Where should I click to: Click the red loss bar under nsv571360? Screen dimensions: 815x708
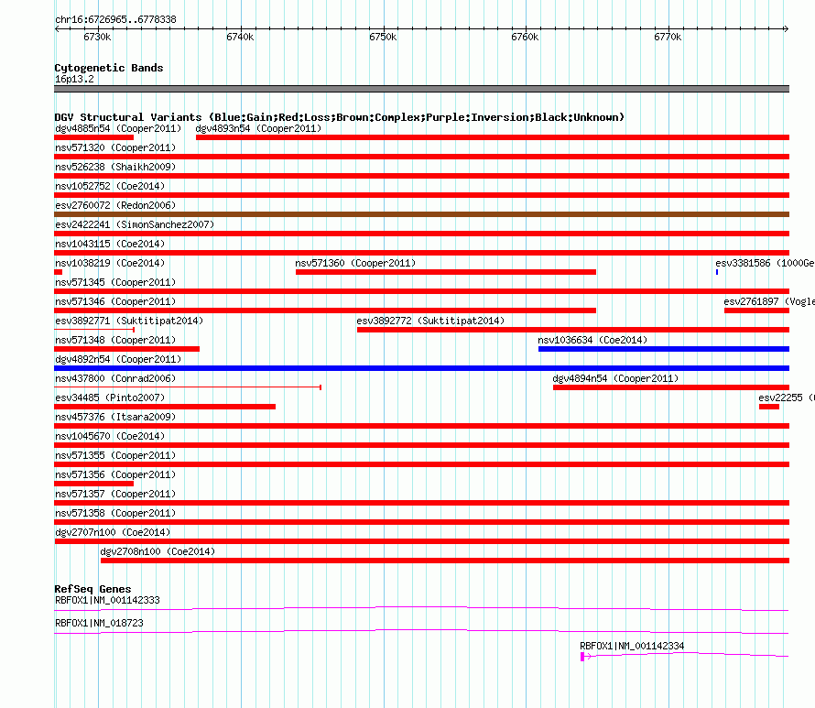[x=446, y=272]
